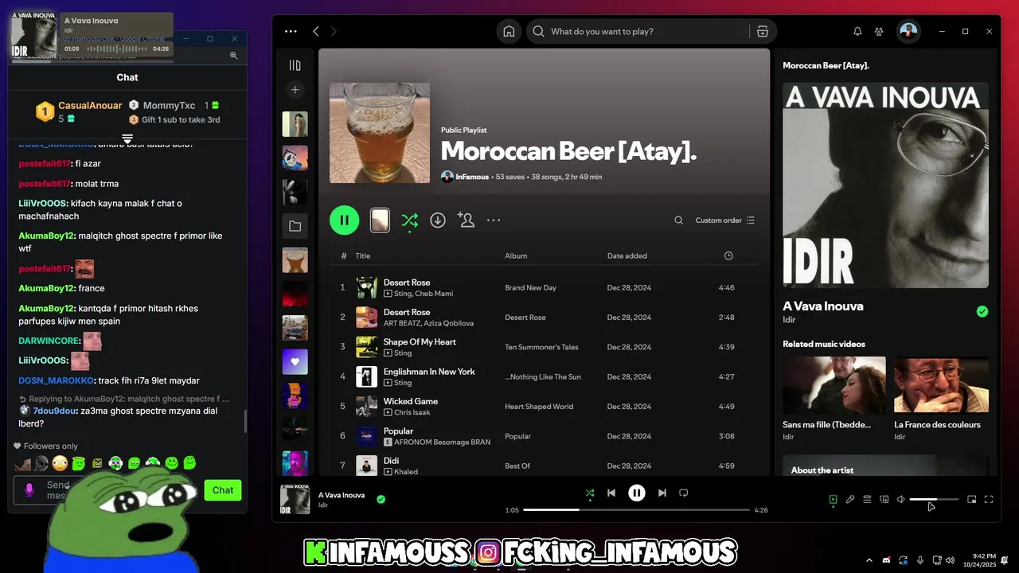Open Sting artist link under Shape Of My Heart
The height and width of the screenshot is (573, 1019).
(403, 353)
